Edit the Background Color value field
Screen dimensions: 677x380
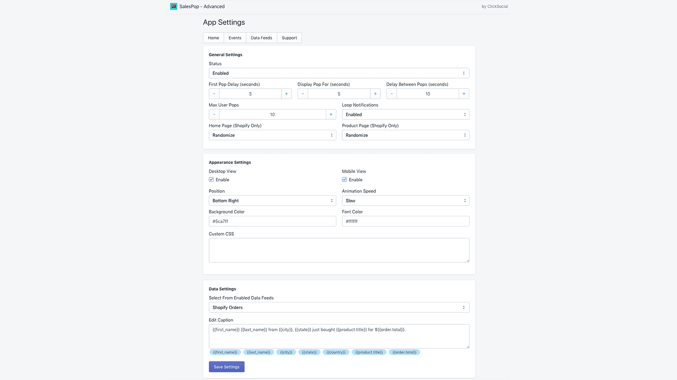(272, 221)
